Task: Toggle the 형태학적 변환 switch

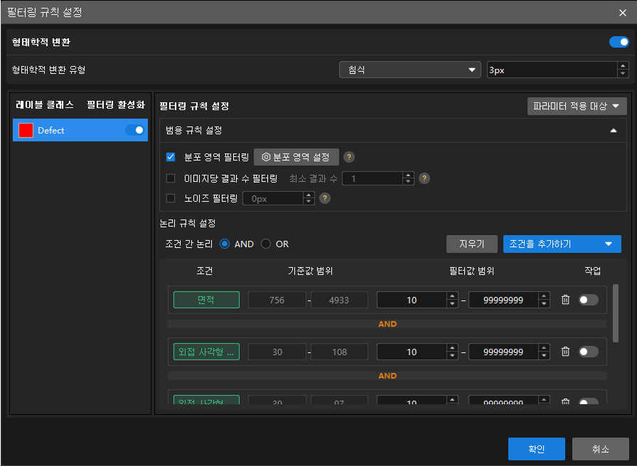Action: pos(619,42)
